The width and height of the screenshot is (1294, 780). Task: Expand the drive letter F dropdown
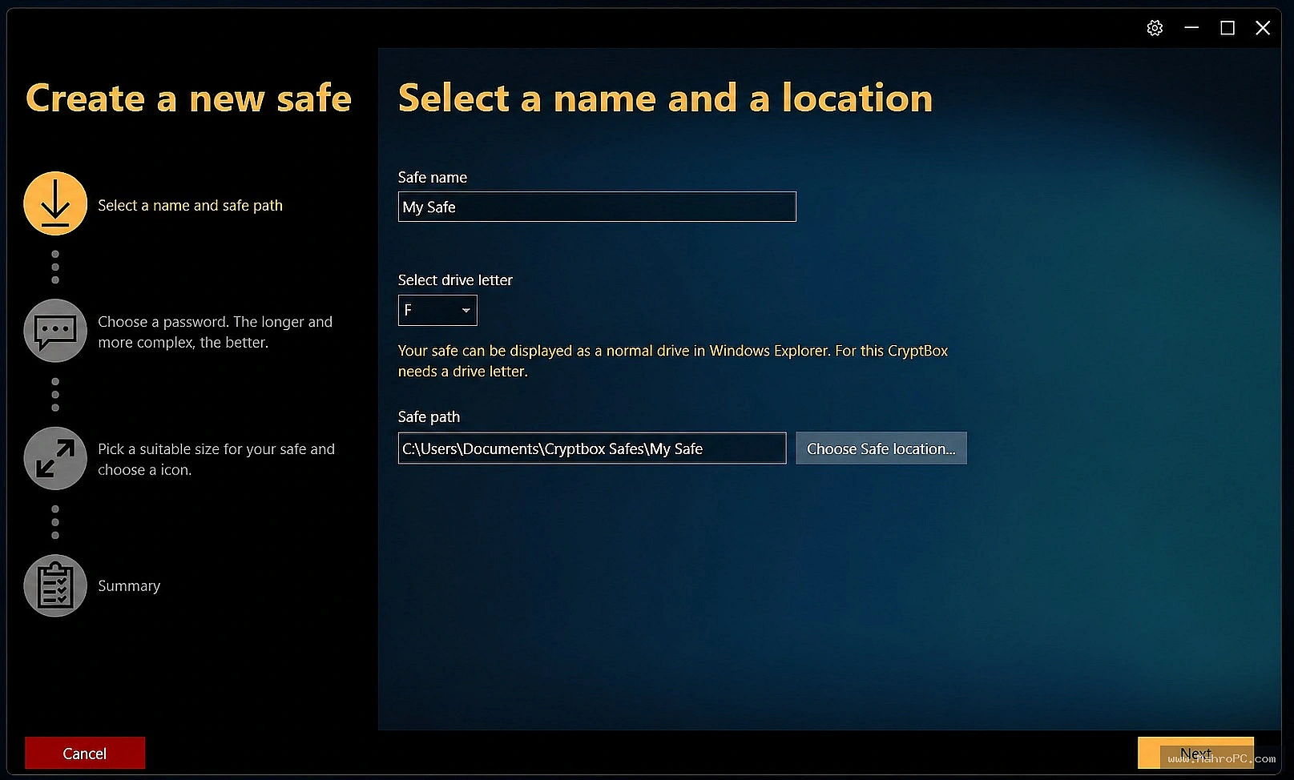click(437, 310)
